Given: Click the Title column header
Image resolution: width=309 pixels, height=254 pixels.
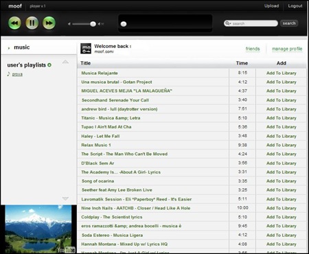Looking at the screenshot, I should 86,63.
